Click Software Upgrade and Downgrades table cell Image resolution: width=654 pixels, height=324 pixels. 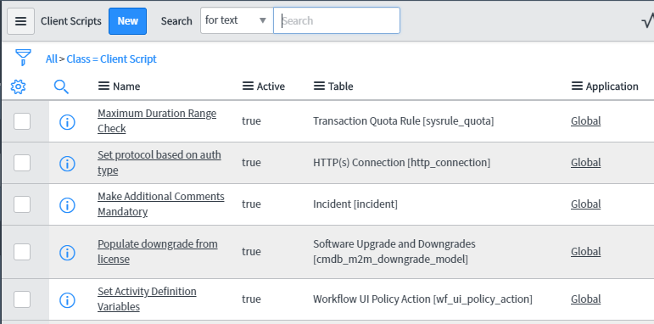394,251
